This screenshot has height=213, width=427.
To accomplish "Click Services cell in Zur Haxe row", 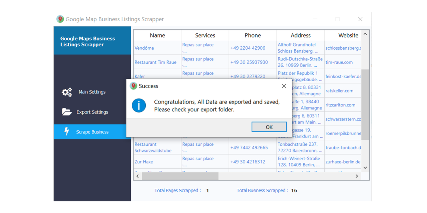I will [205, 162].
